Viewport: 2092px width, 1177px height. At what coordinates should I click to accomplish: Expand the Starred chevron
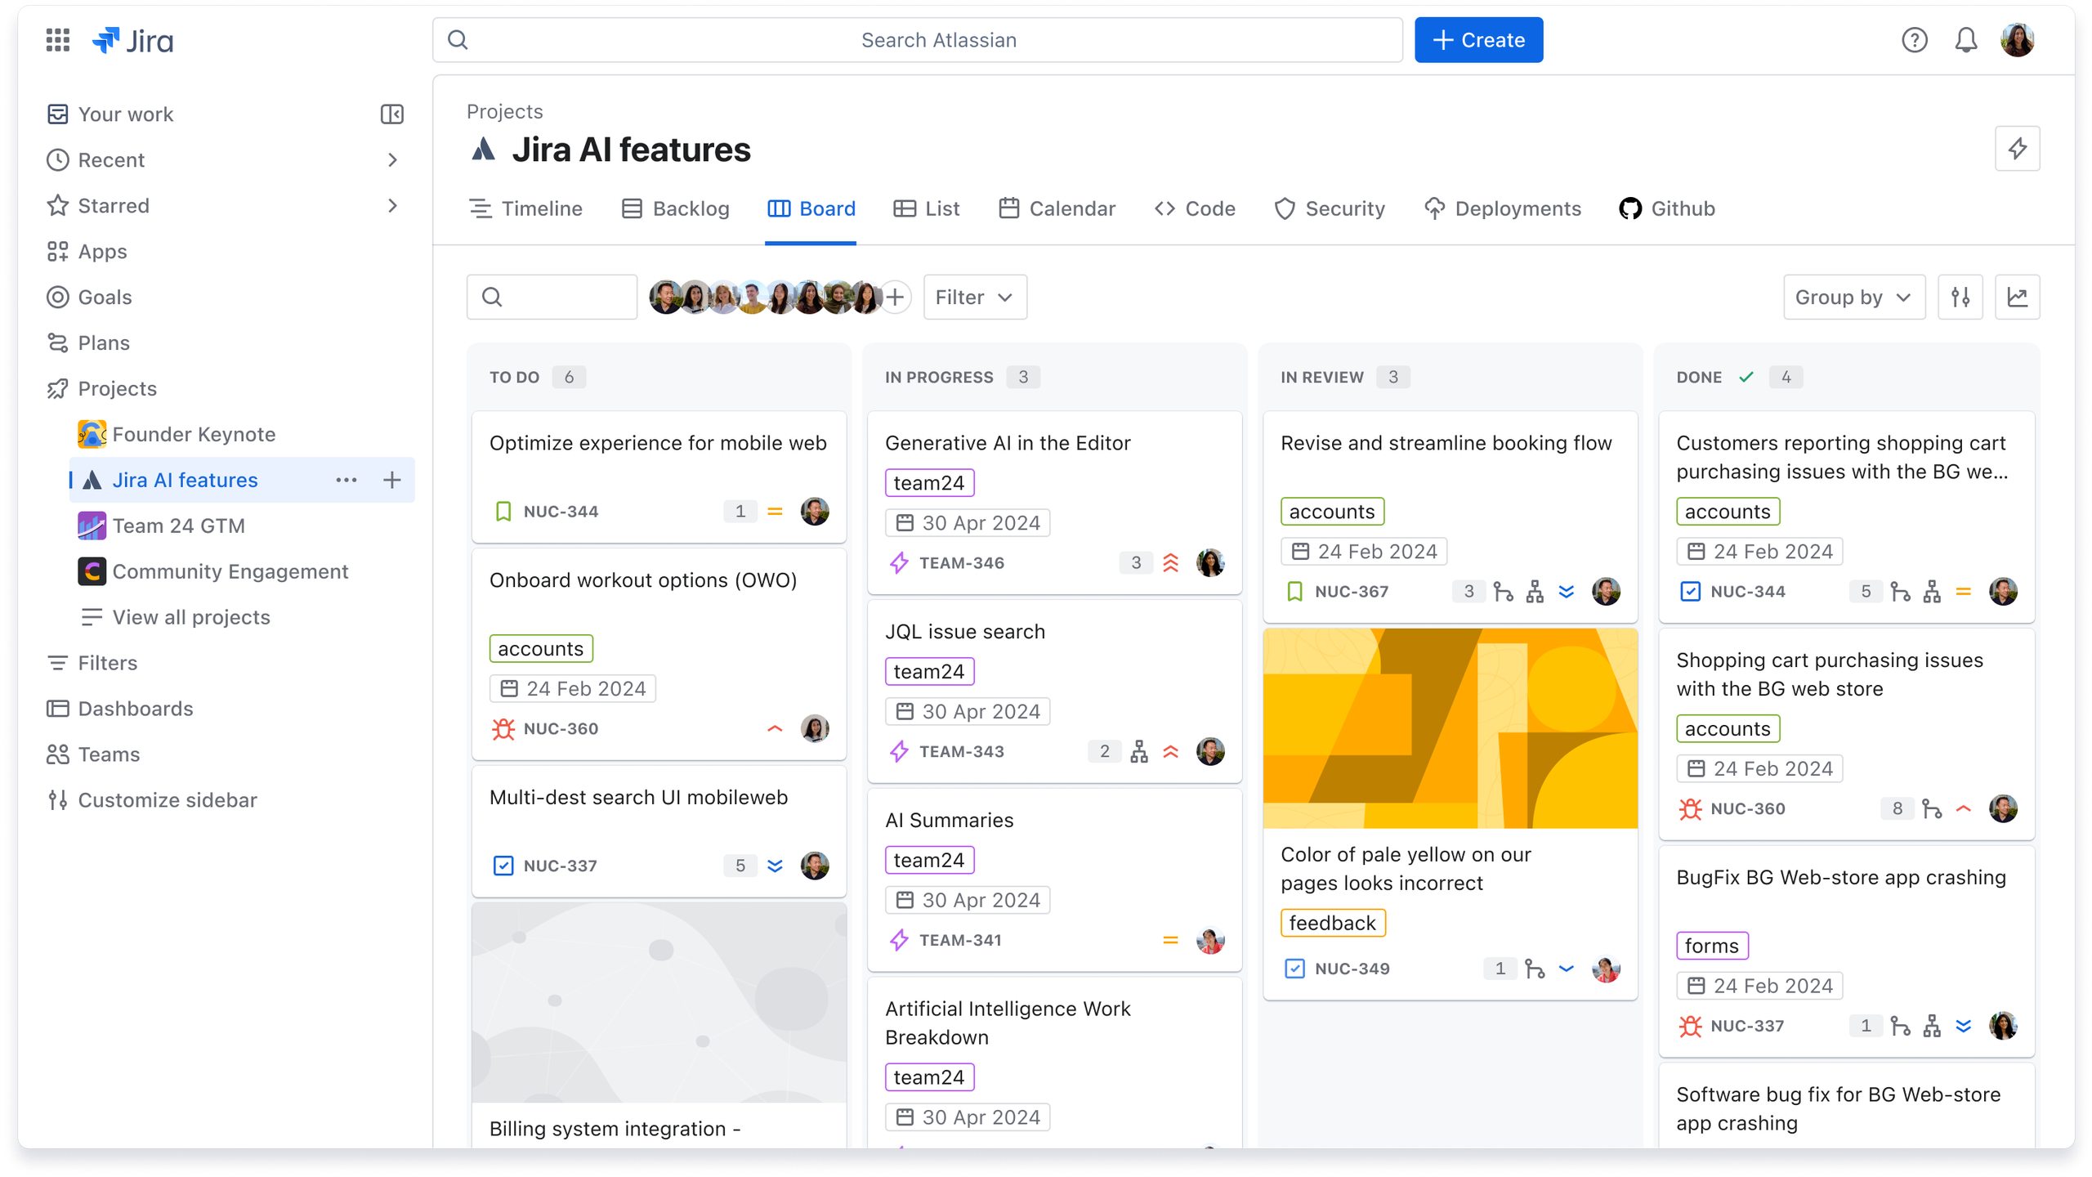392,205
